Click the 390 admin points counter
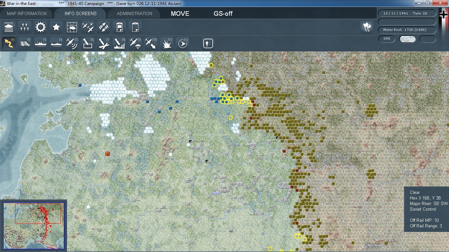This screenshot has width=449, height=252. tap(387, 39)
